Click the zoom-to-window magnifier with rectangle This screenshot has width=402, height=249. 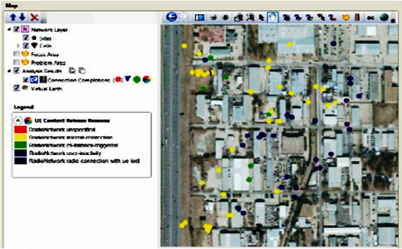pos(238,17)
